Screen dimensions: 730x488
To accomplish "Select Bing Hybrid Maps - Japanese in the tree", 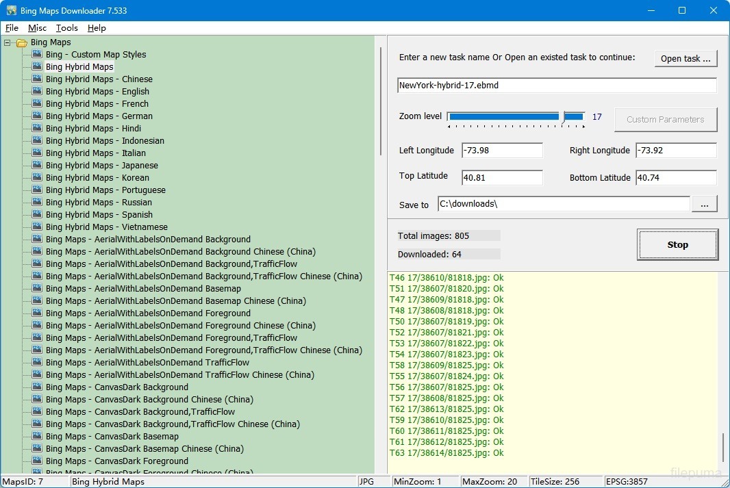I will pyautogui.click(x=101, y=166).
